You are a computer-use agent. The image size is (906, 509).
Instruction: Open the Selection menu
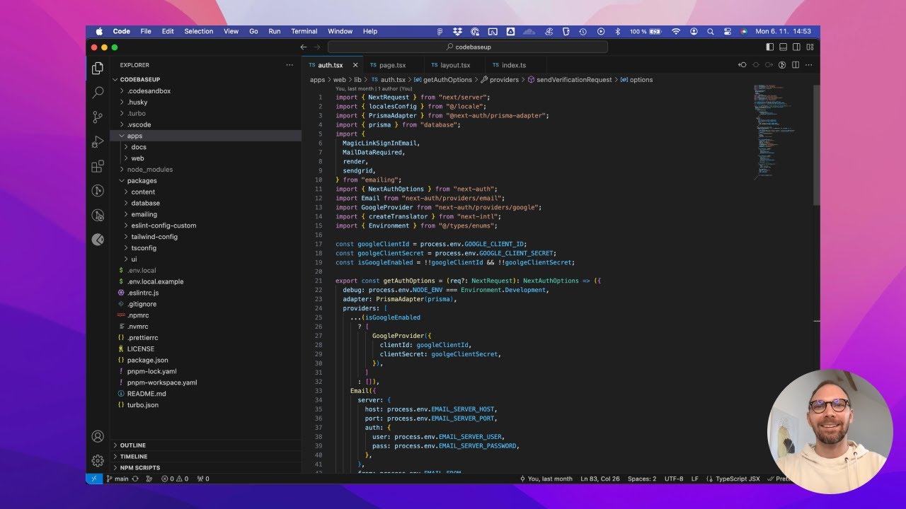click(199, 32)
